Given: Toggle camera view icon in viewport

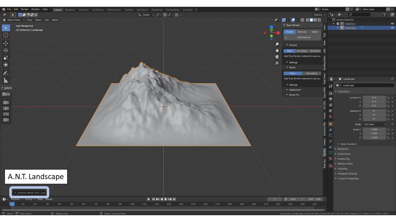Looking at the screenshot, I should click(277, 57).
